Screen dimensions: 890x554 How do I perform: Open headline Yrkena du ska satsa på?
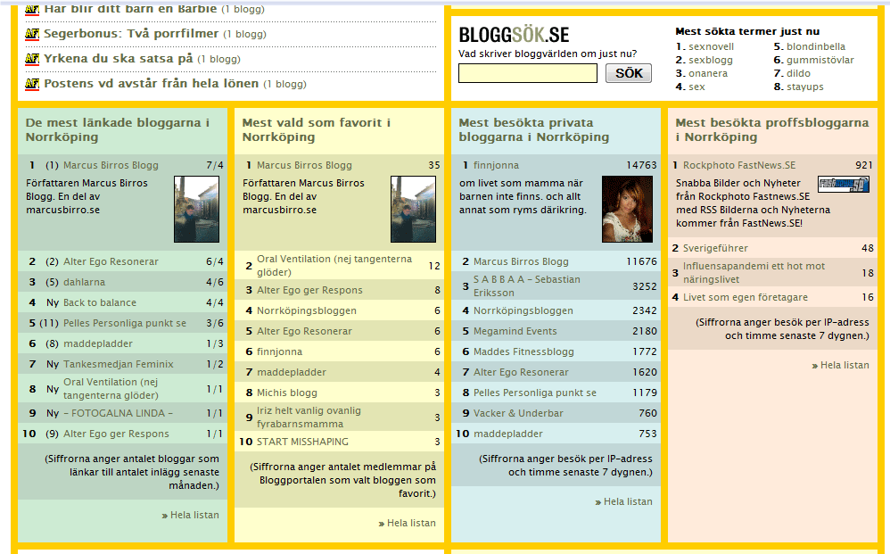tap(118, 59)
